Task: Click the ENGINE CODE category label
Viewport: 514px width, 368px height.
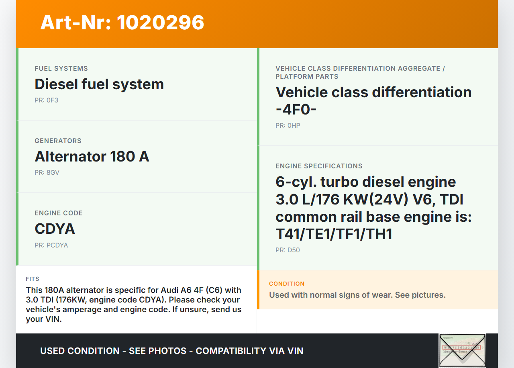Action: (x=59, y=213)
